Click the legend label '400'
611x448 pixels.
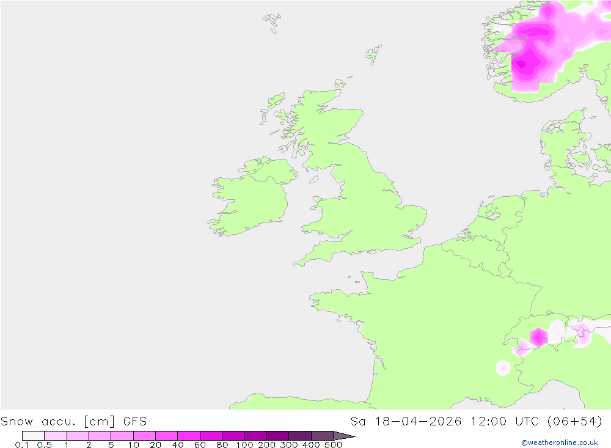point(312,444)
